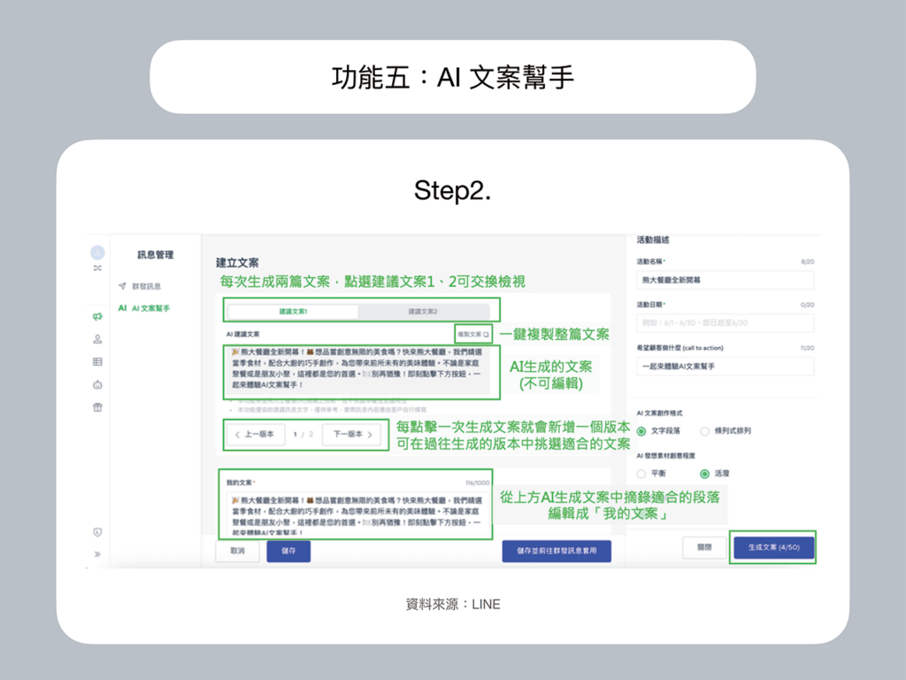
Task: Select the 文字段落 format radio button
Action: (641, 431)
